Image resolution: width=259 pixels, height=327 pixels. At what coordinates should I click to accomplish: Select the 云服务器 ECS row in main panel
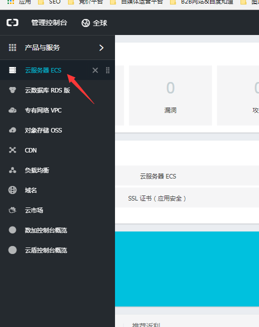[x=187, y=176]
